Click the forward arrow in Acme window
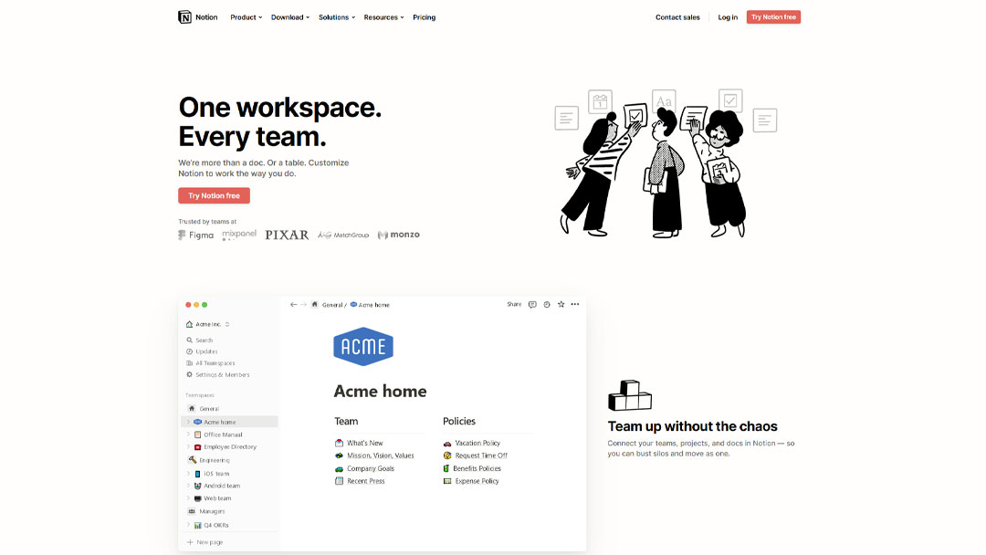Image resolution: width=986 pixels, height=555 pixels. pyautogui.click(x=303, y=304)
